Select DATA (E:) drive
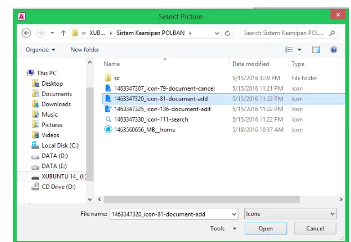The height and width of the screenshot is (242, 351). click(49, 166)
